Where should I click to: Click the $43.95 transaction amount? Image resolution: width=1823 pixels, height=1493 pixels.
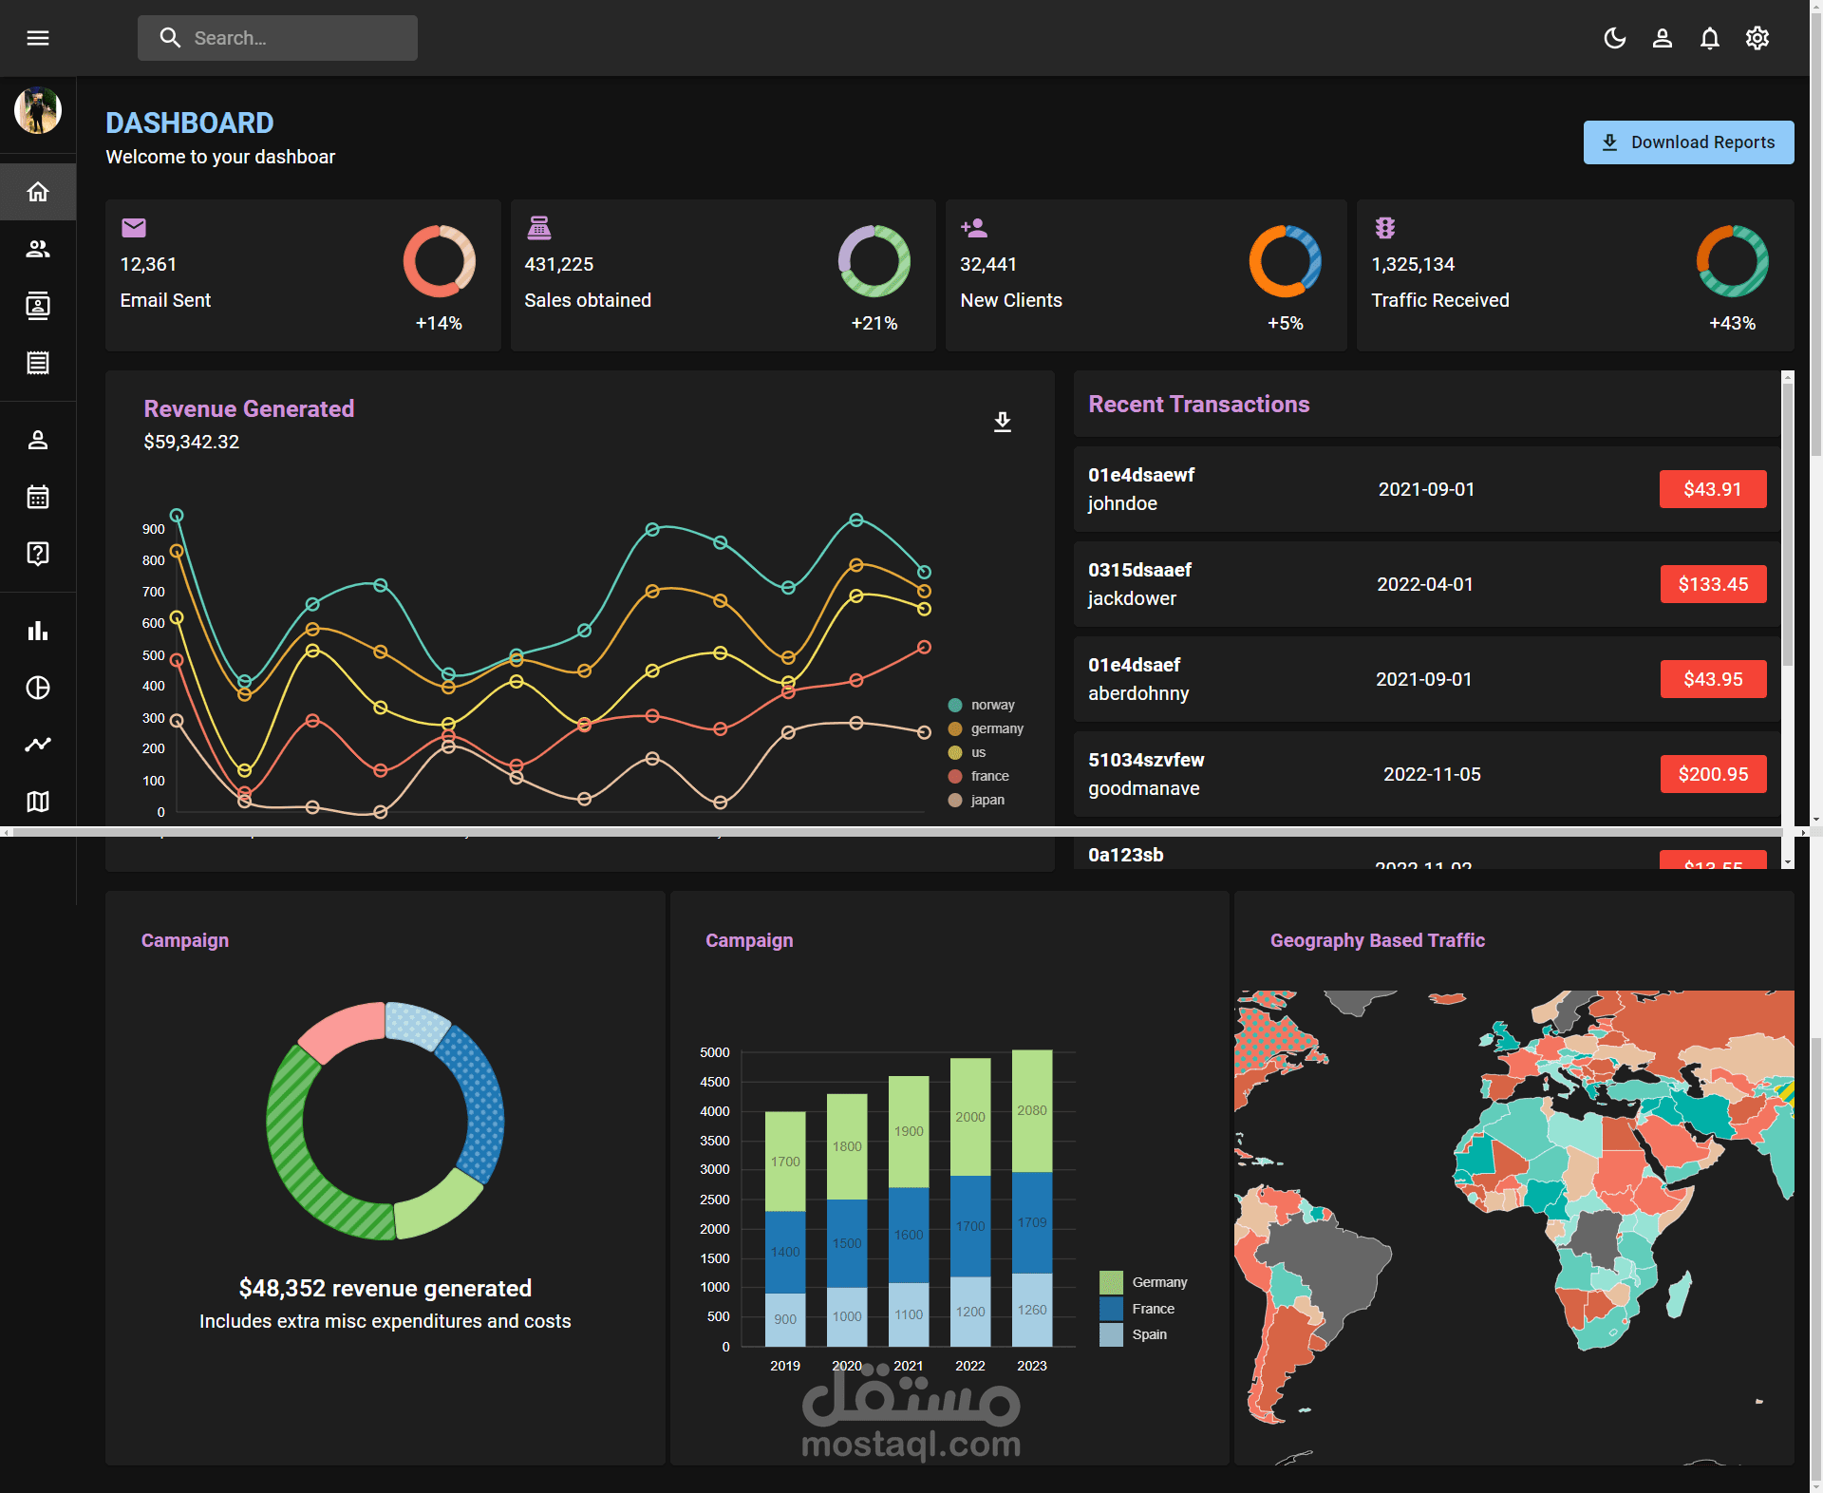pos(1713,679)
